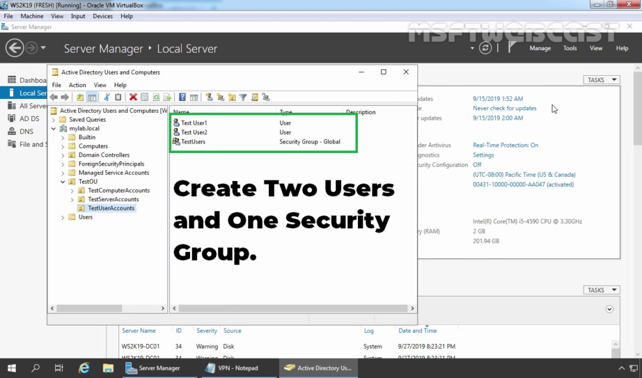This screenshot has width=642, height=378.
Task: Expand the Domain Controllers node
Action: coord(63,155)
